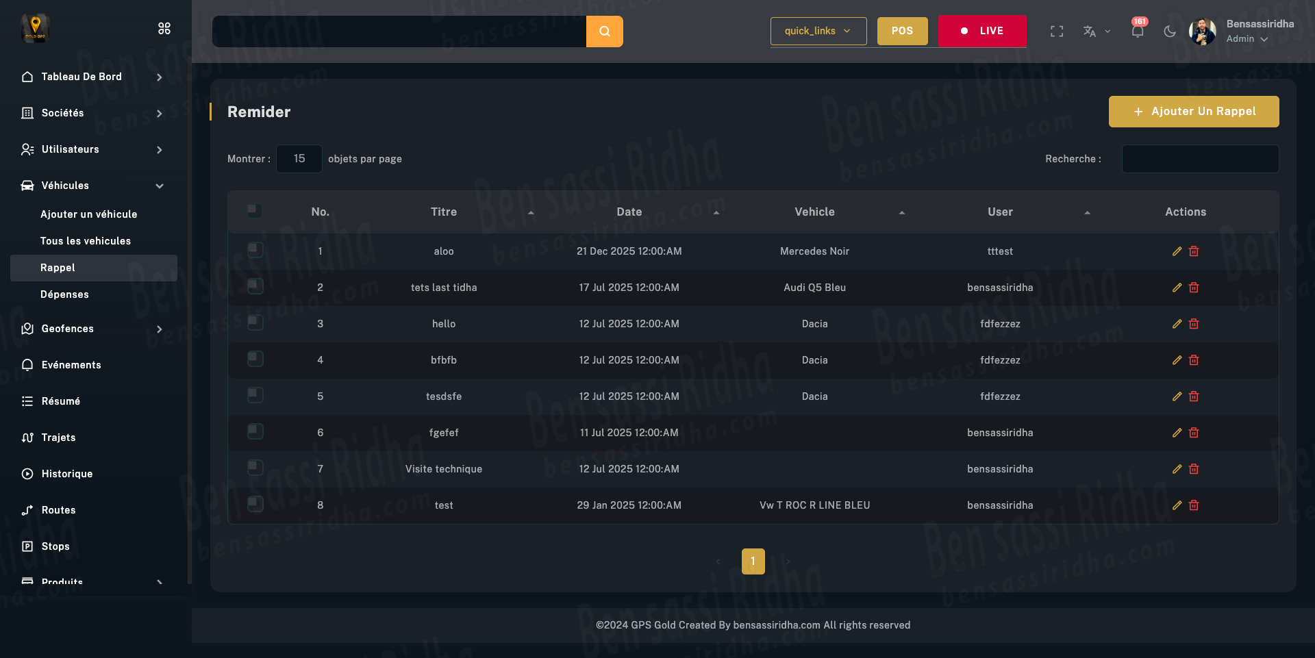Open the notifications bell icon
This screenshot has width=1315, height=658.
[x=1138, y=31]
